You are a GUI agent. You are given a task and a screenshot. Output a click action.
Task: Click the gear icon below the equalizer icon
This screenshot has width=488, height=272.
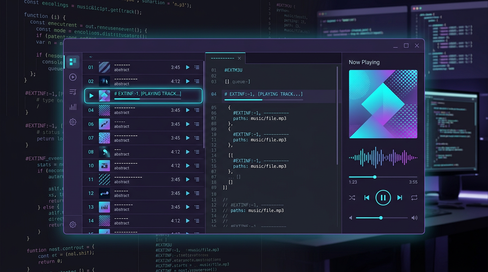(73, 122)
